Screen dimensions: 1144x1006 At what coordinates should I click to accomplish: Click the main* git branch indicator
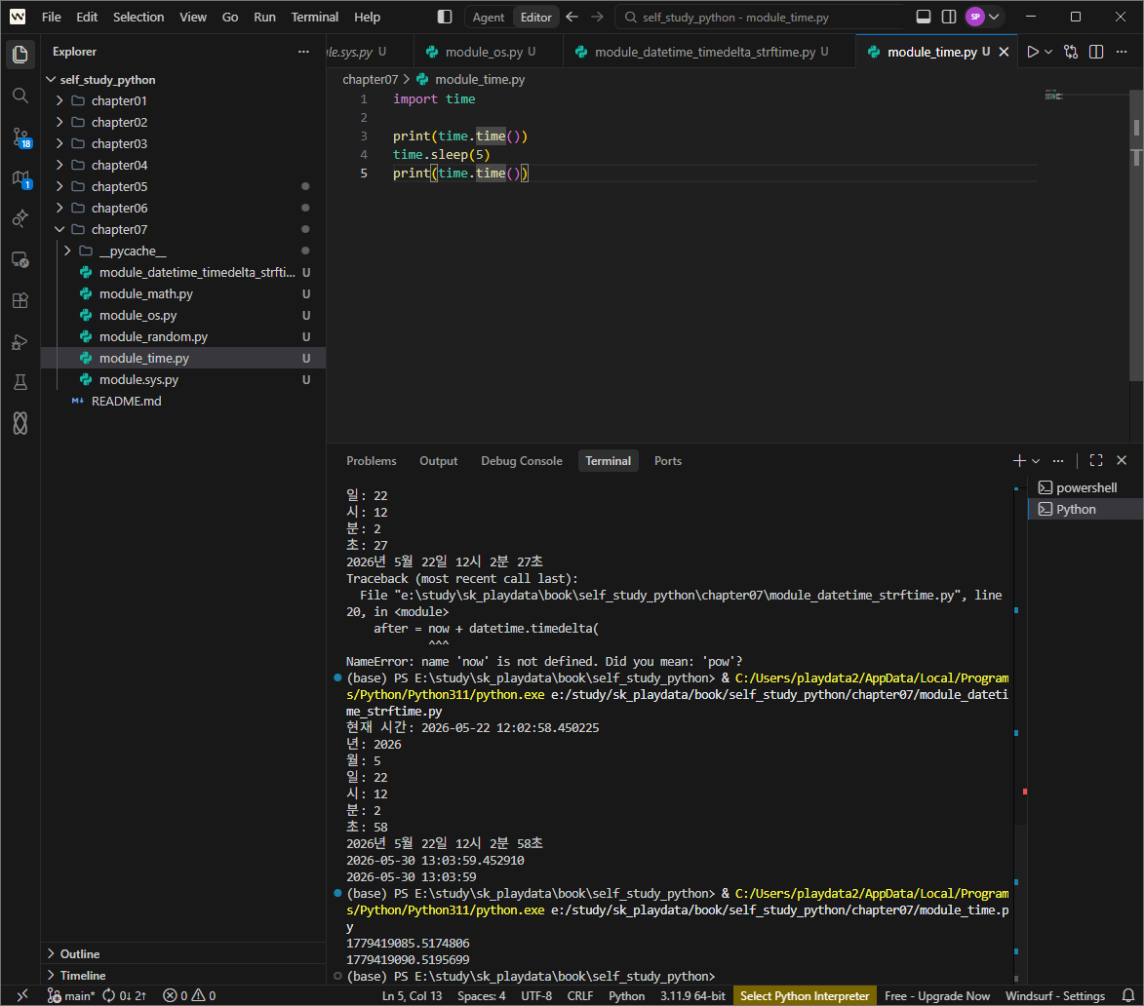[71, 995]
